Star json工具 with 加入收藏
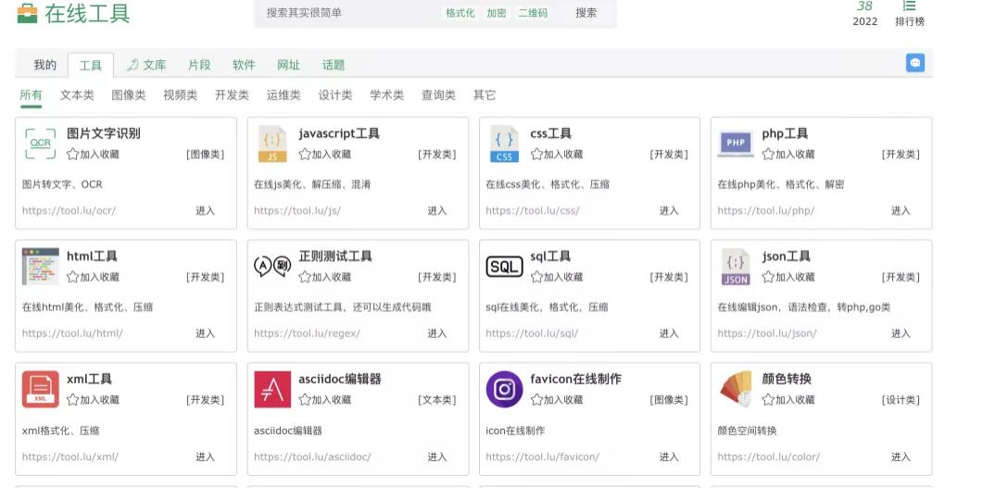 click(788, 277)
